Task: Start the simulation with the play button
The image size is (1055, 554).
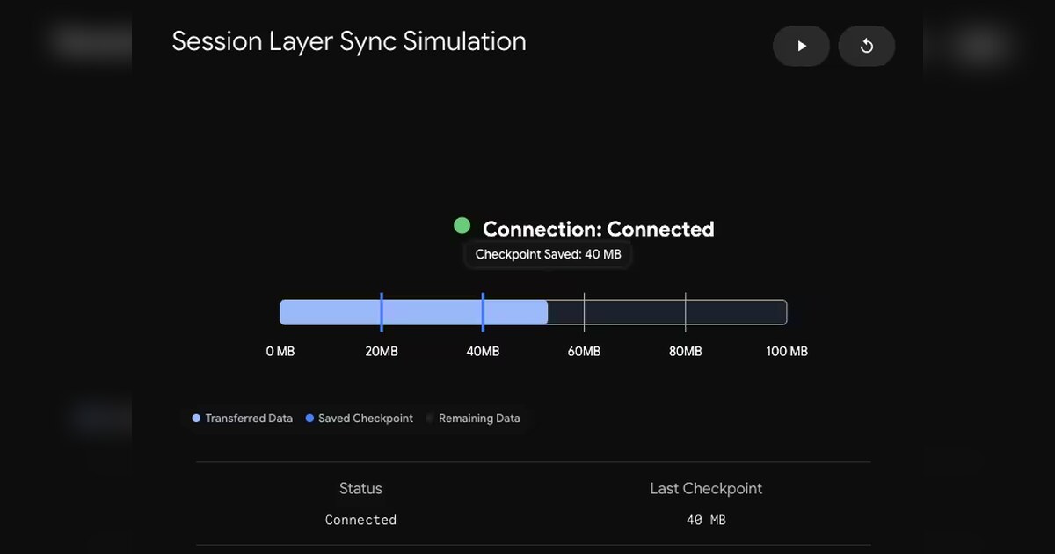Action: coord(801,46)
